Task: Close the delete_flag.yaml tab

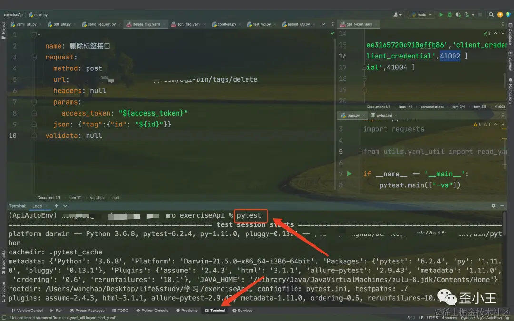Action: tap(165, 24)
